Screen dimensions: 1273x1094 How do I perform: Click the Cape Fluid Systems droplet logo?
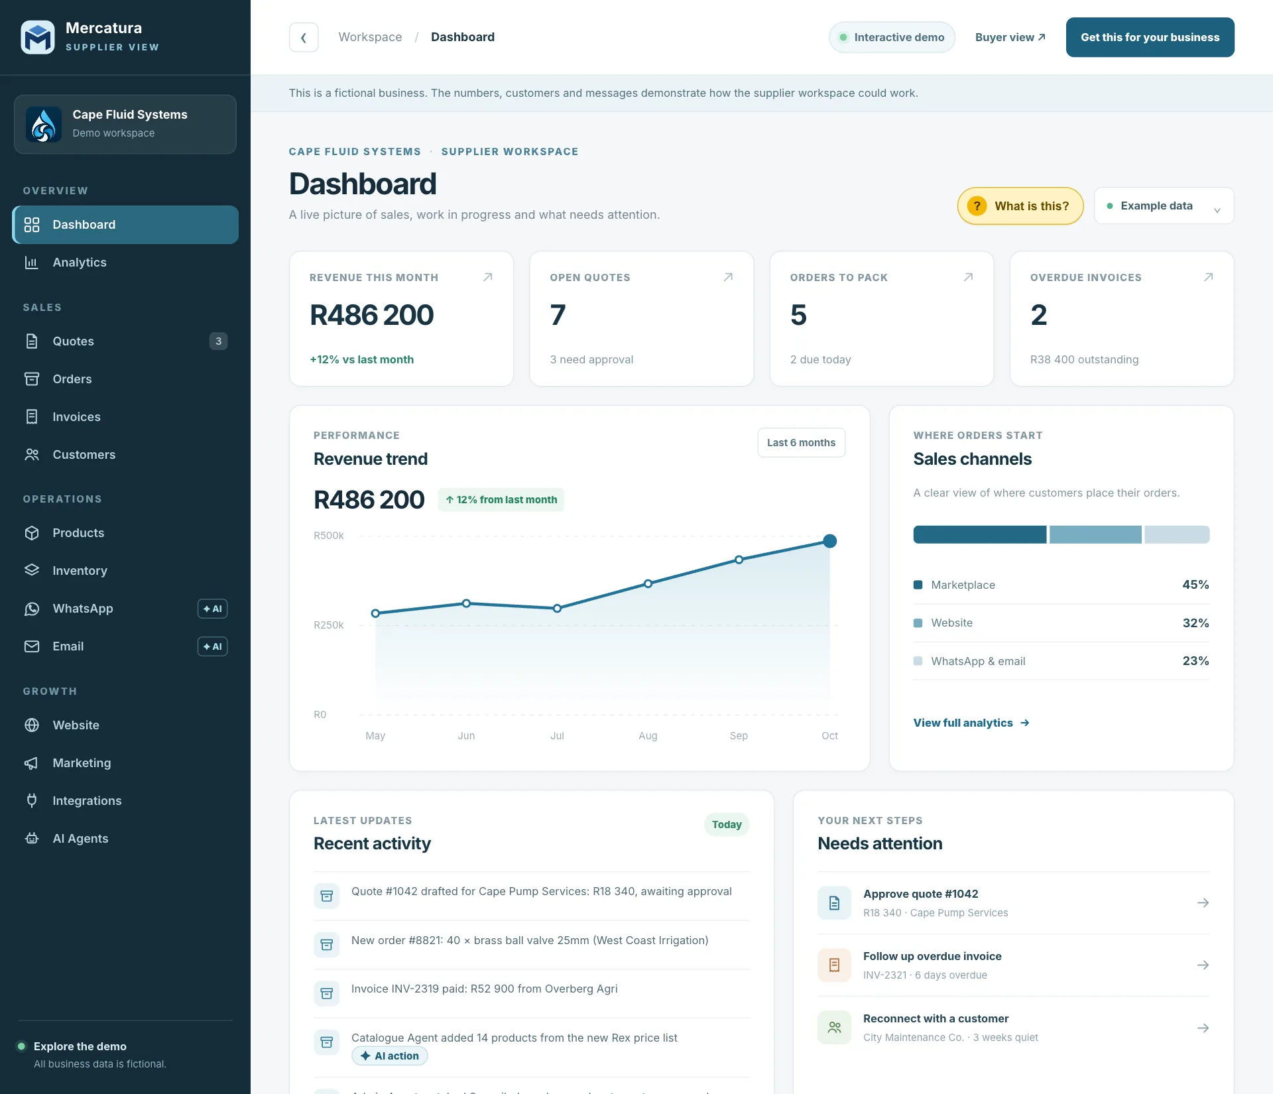[44, 124]
